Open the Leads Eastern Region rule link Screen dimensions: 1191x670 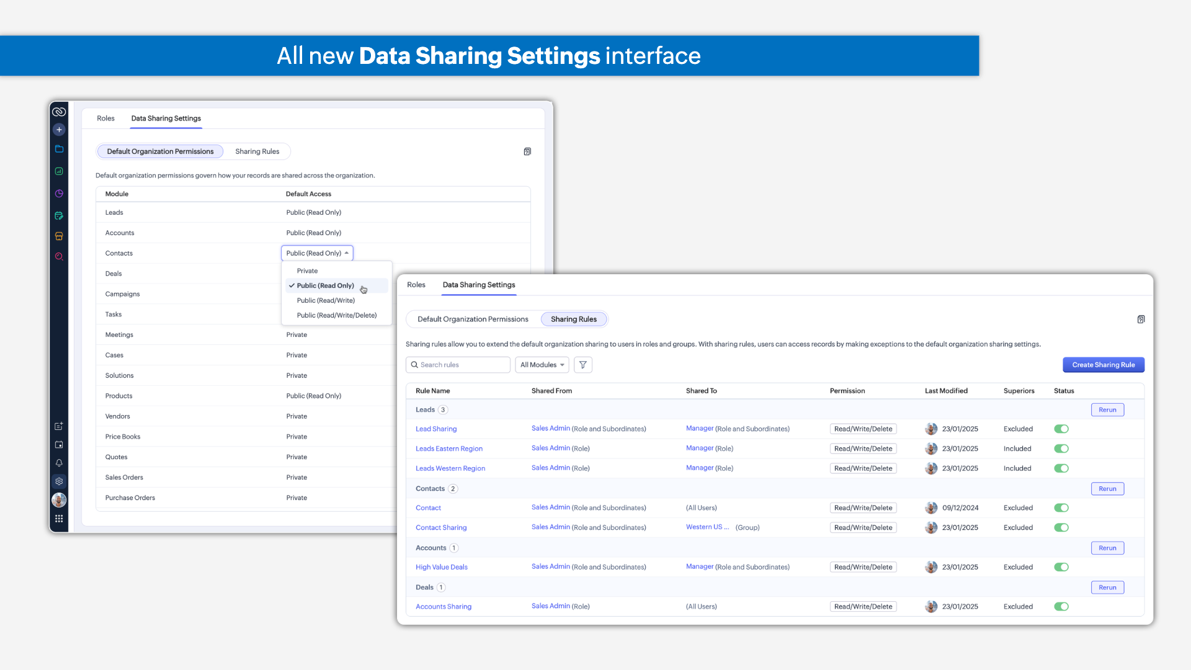pyautogui.click(x=448, y=449)
